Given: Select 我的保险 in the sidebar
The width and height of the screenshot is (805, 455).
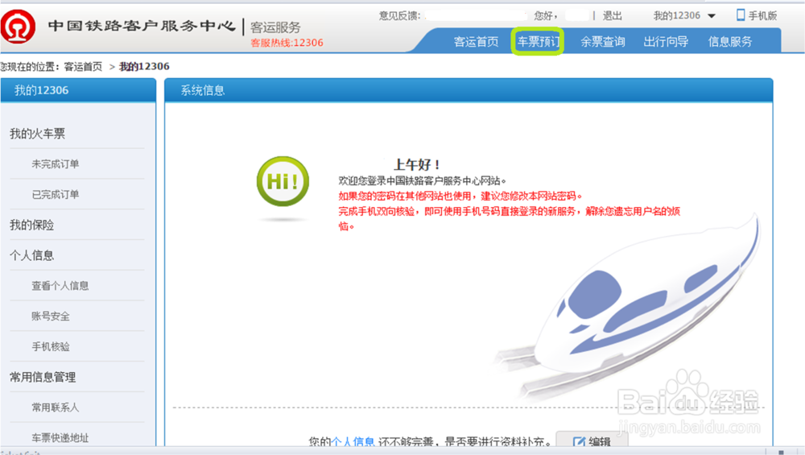Looking at the screenshot, I should click(32, 225).
